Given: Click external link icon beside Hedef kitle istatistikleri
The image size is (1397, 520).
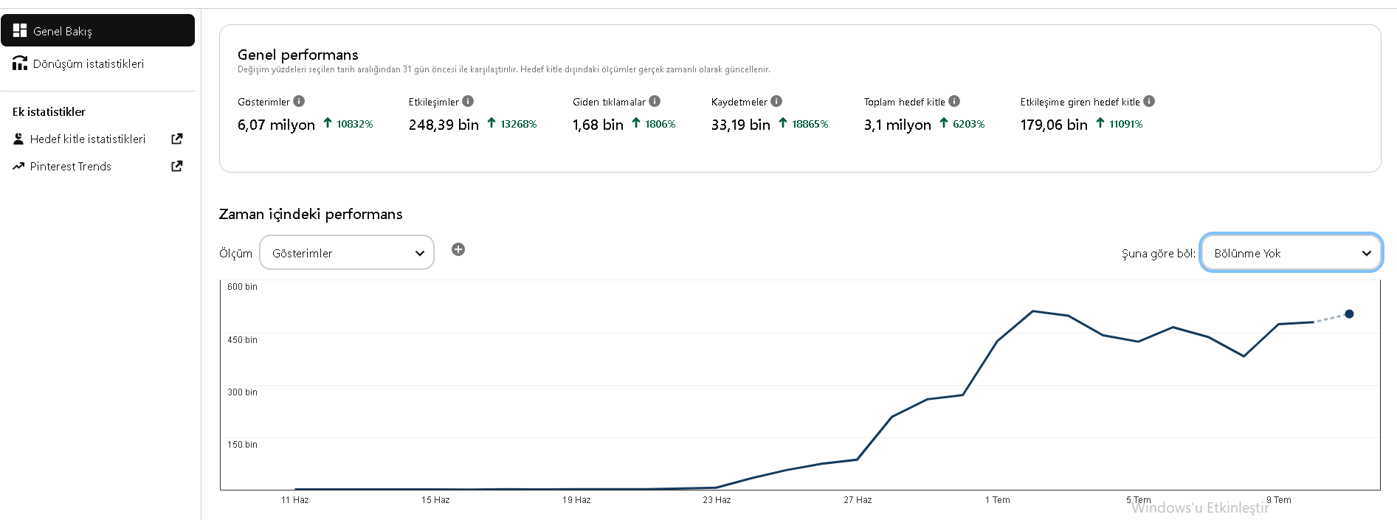Looking at the screenshot, I should click(177, 139).
